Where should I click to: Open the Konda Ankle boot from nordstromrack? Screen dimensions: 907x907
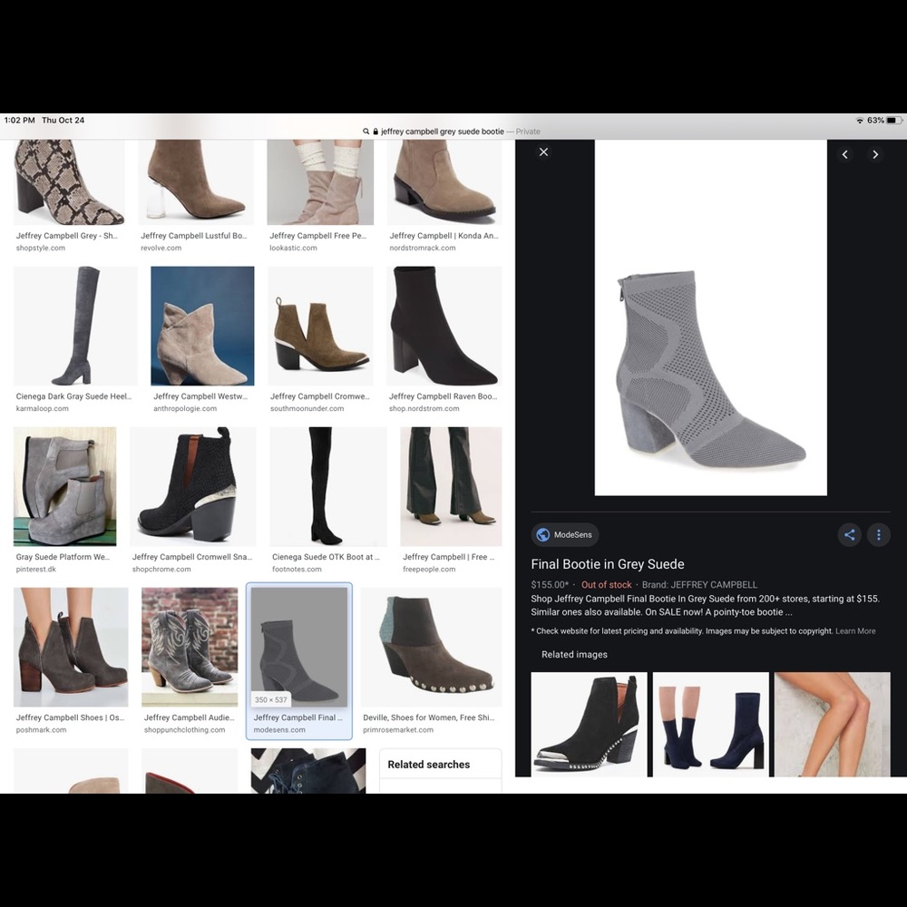[x=444, y=181]
